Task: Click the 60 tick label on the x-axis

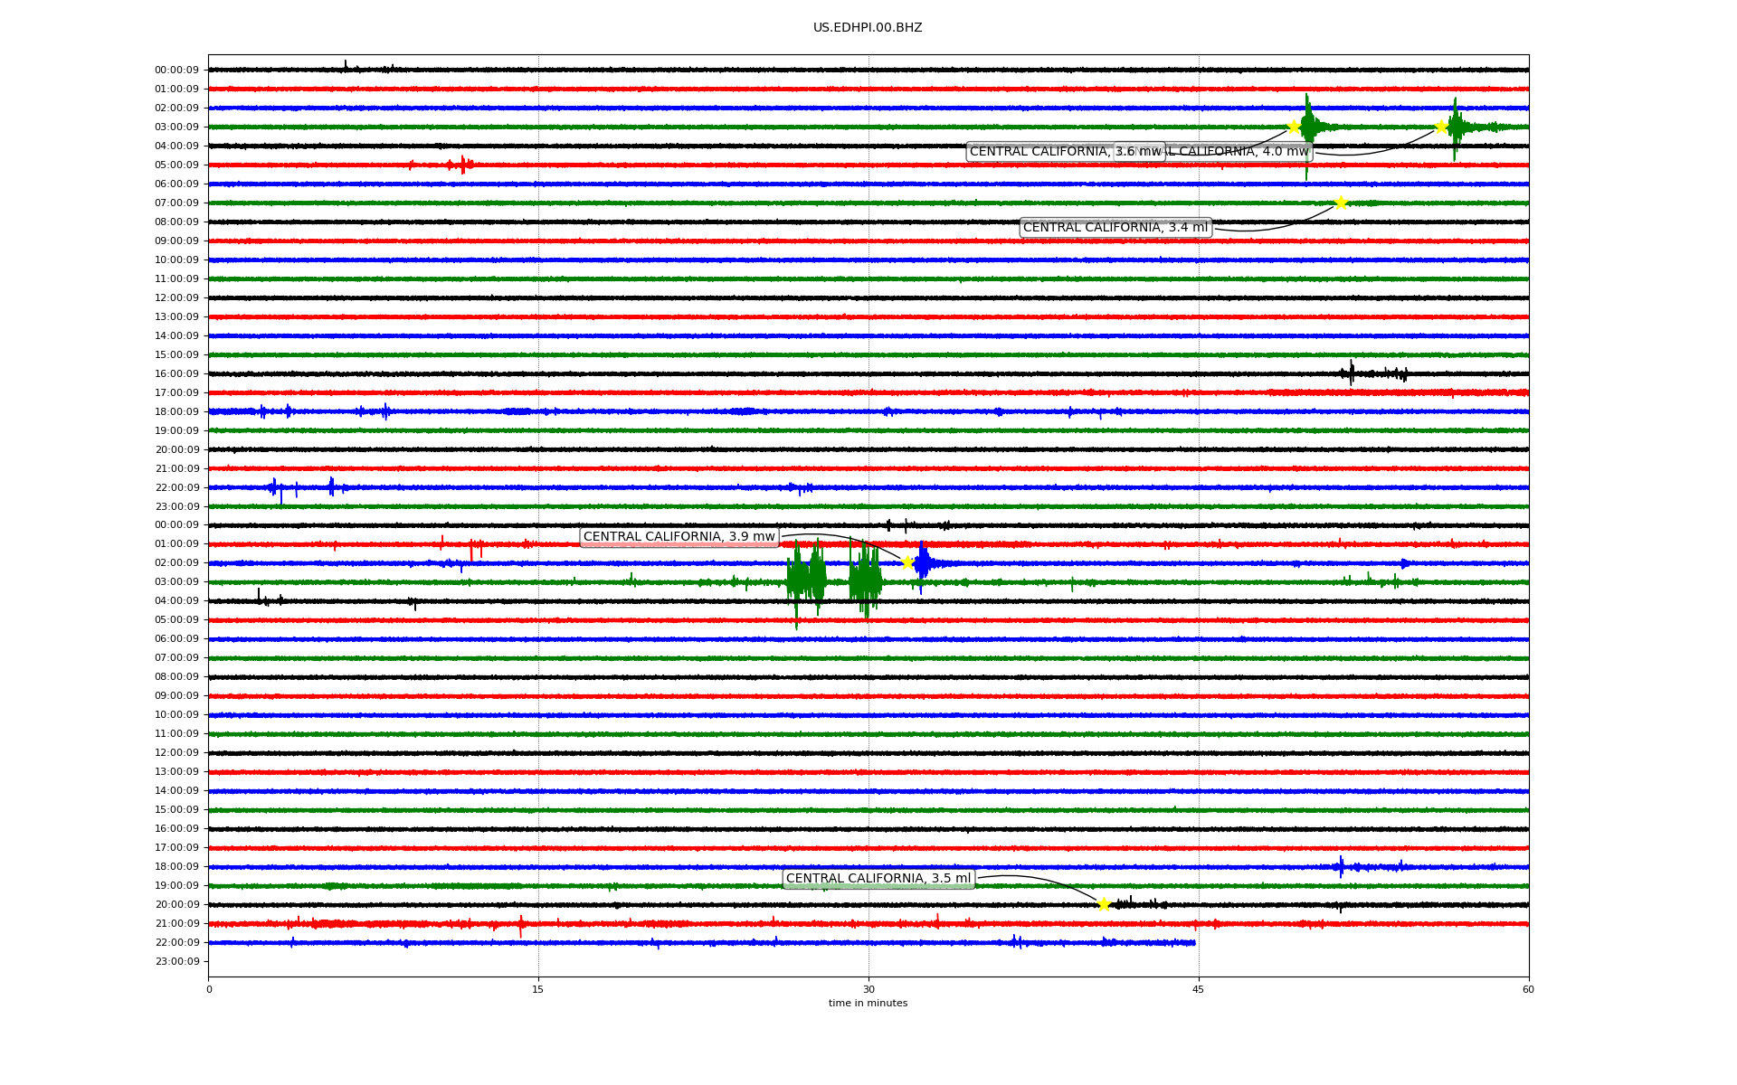Action: point(1528,989)
